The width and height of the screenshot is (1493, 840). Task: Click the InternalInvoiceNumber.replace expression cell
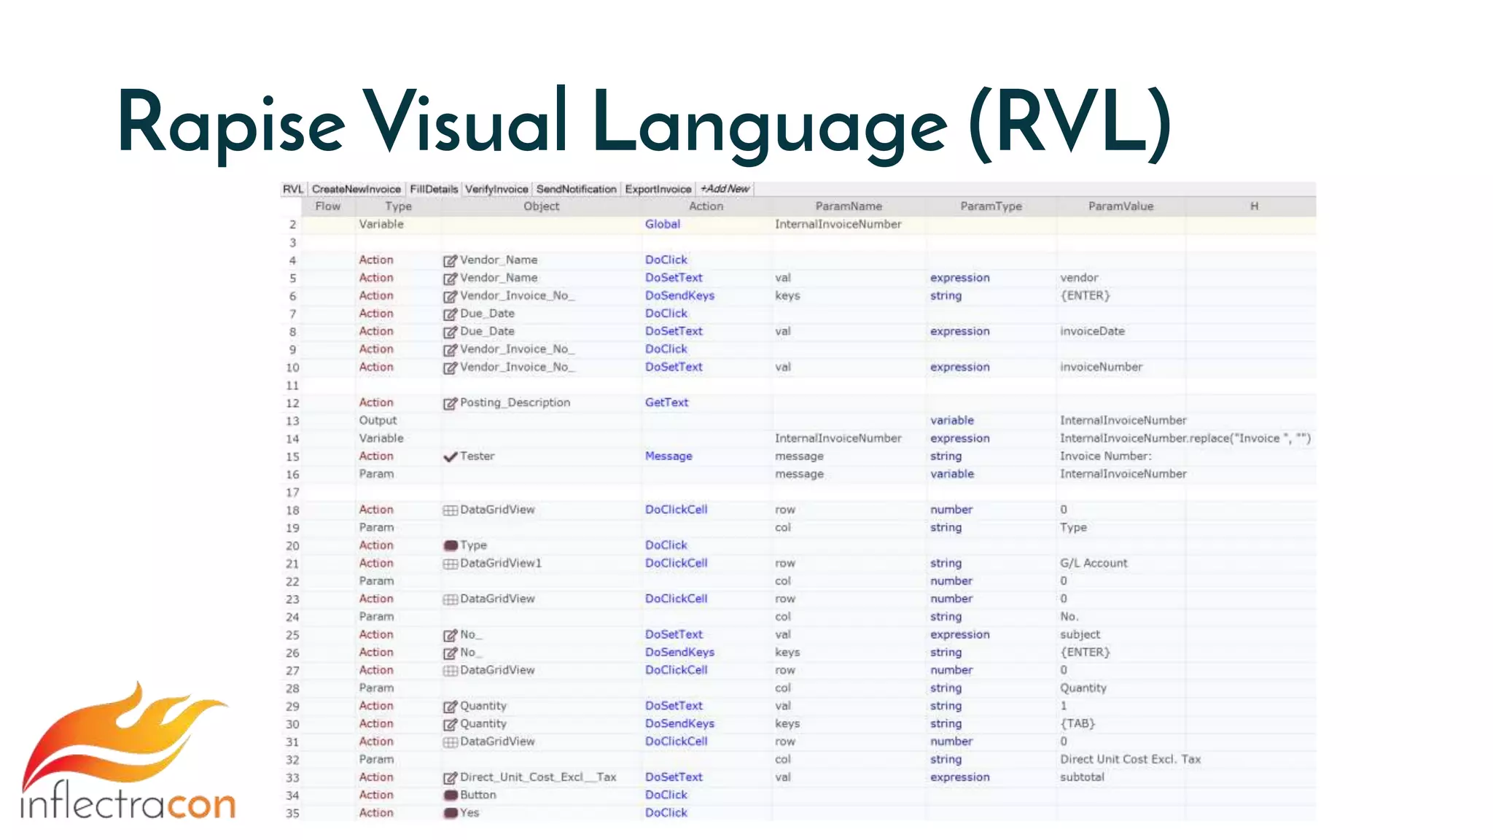tap(1185, 438)
